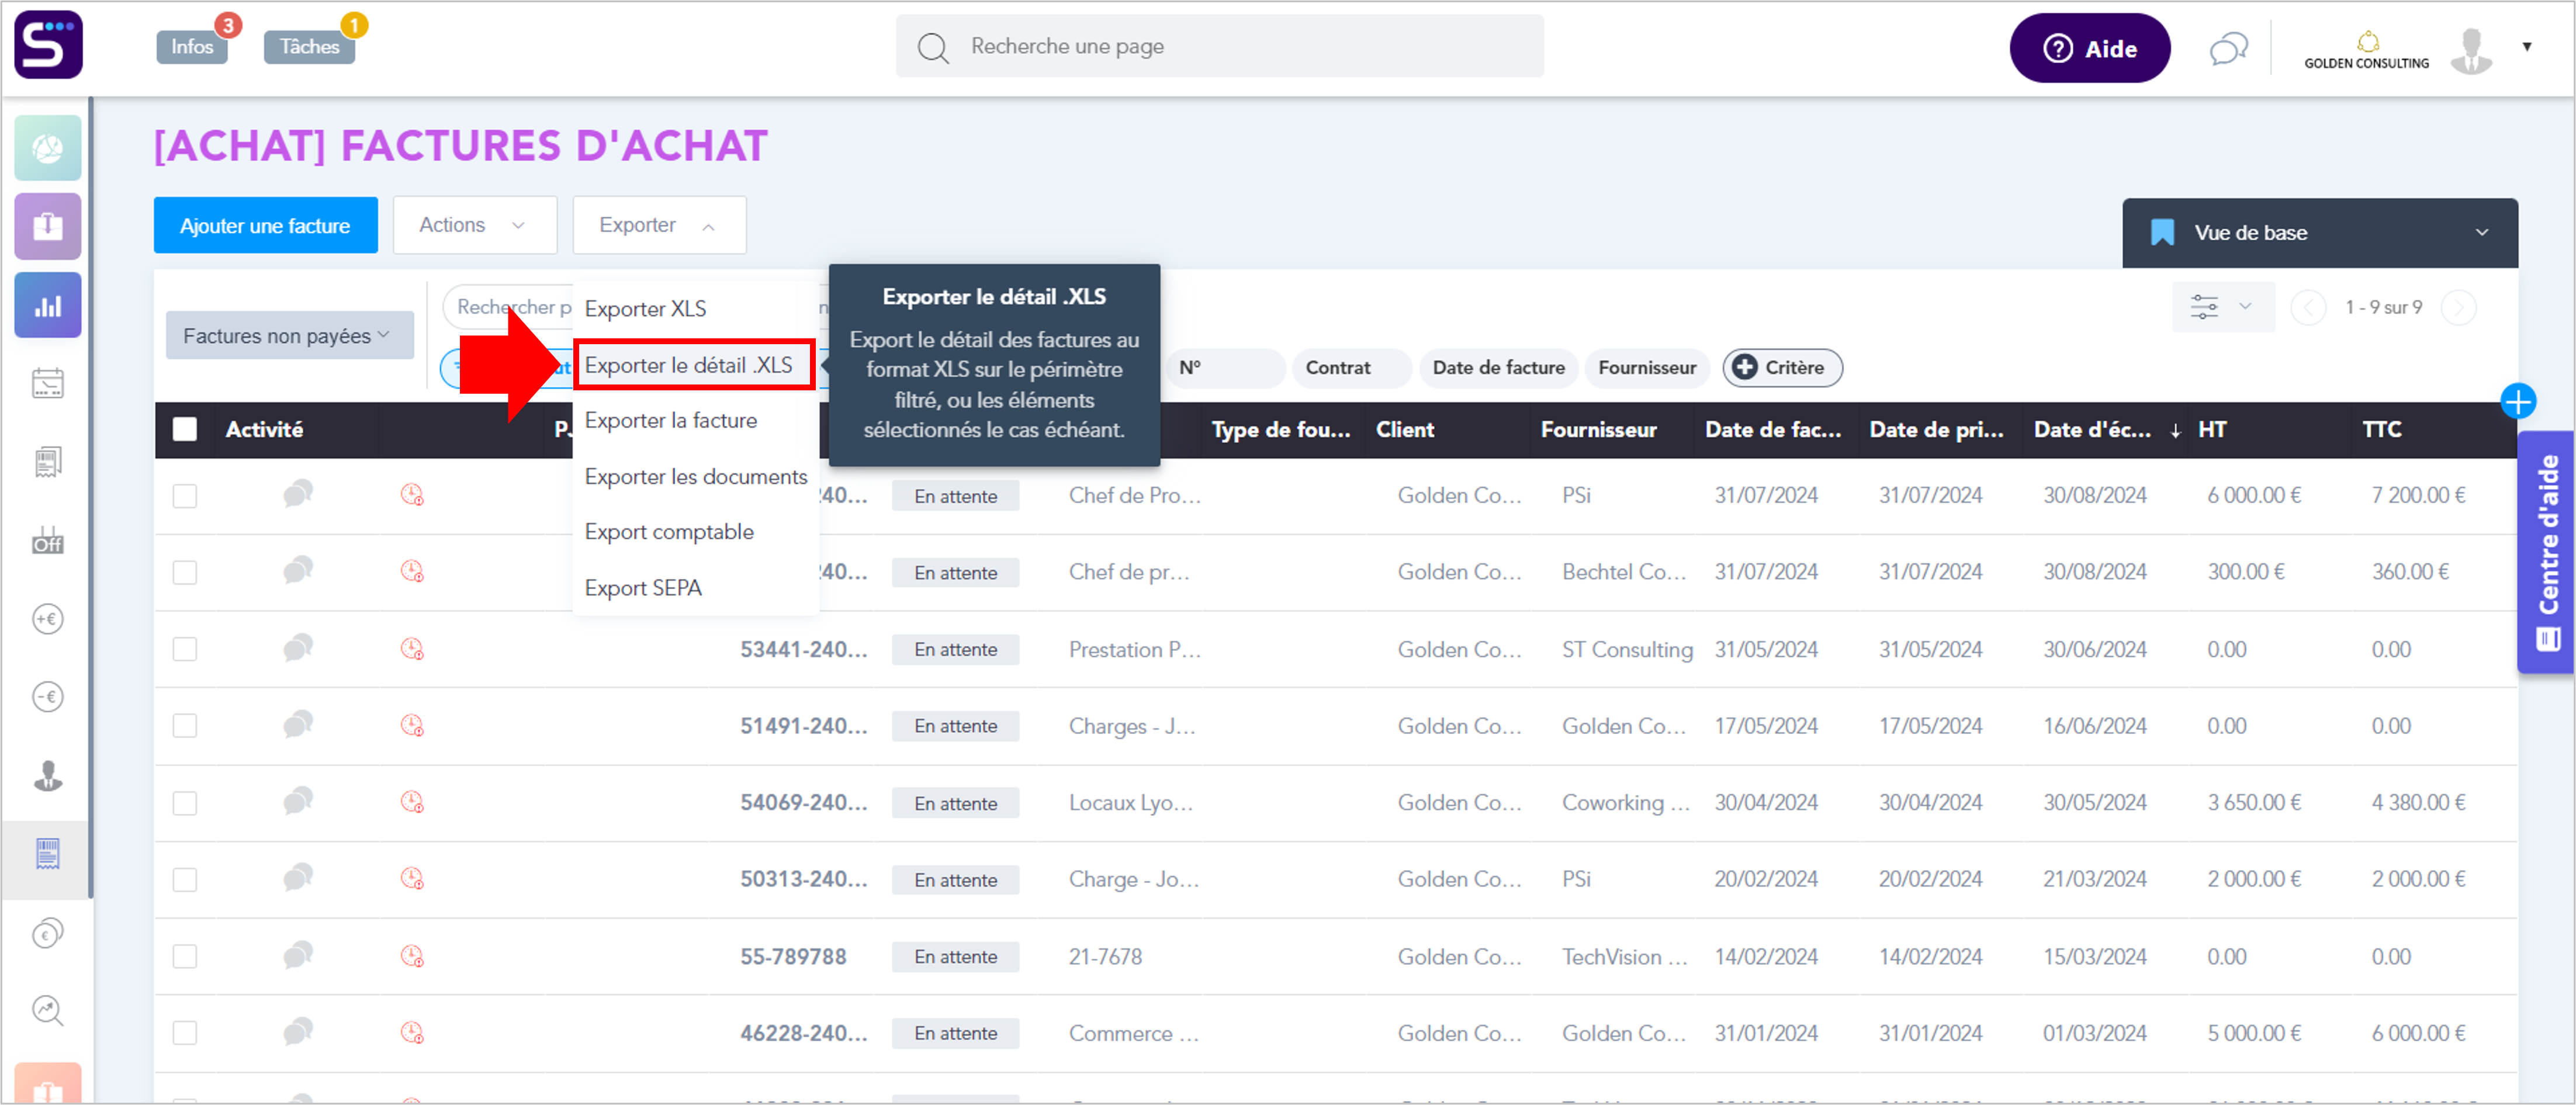The image size is (2576, 1105).
Task: Go to next page of results
Action: click(2459, 307)
